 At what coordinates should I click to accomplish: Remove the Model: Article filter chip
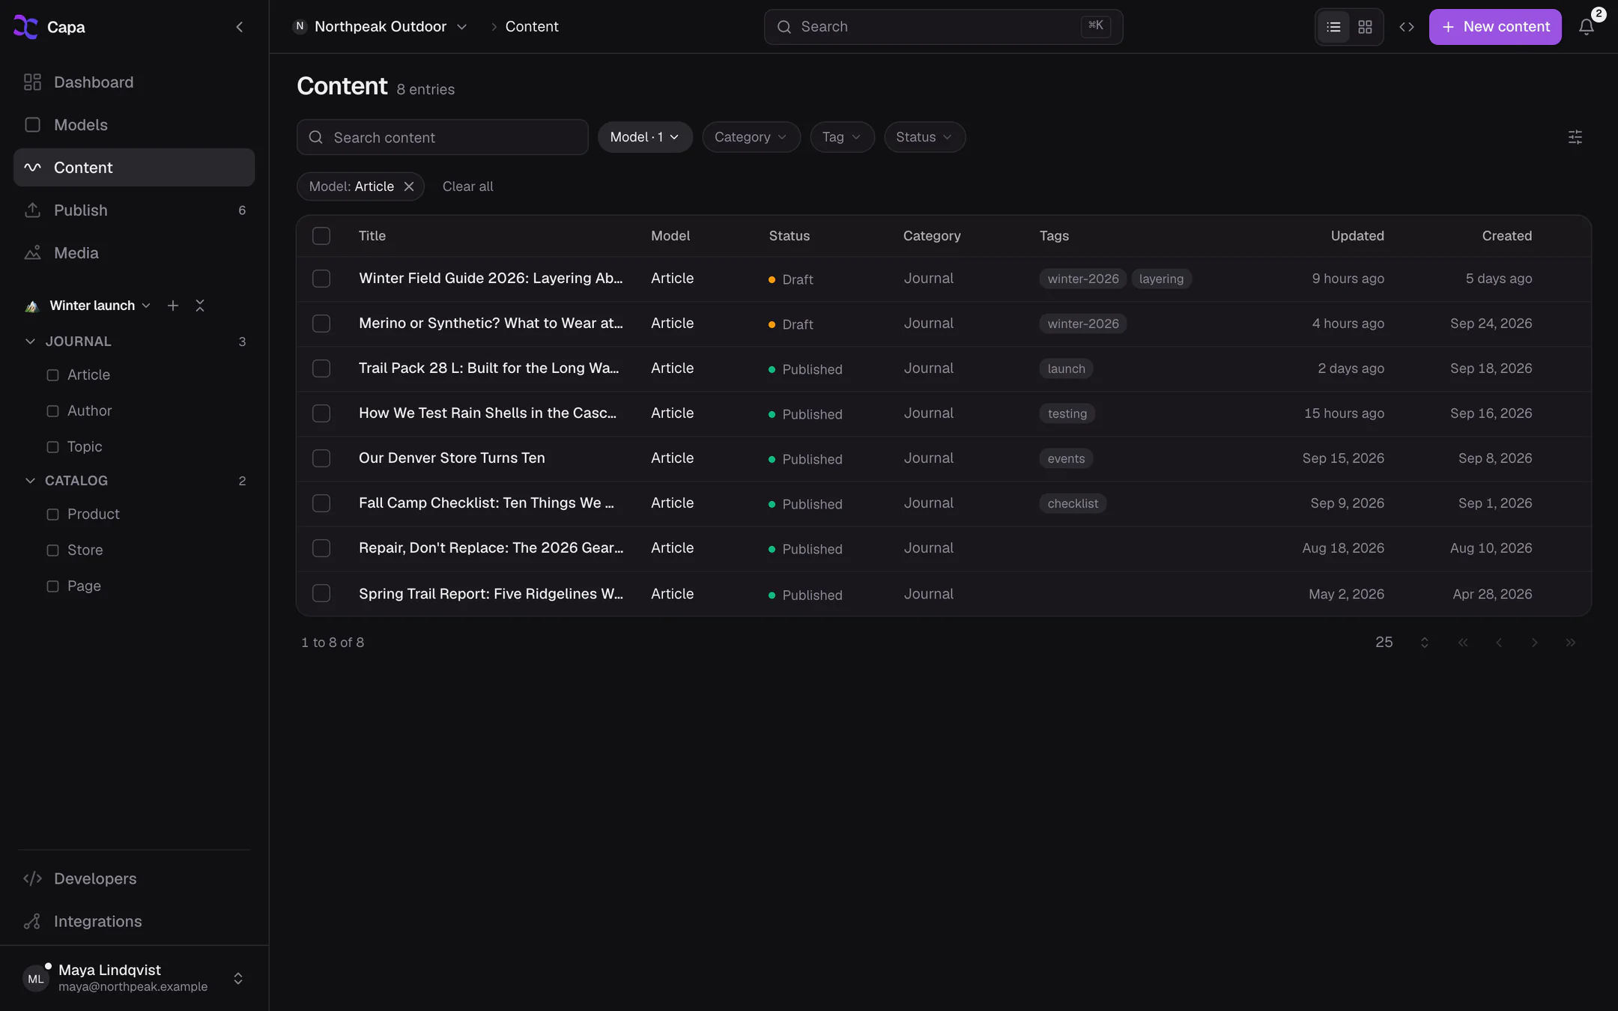click(x=409, y=186)
